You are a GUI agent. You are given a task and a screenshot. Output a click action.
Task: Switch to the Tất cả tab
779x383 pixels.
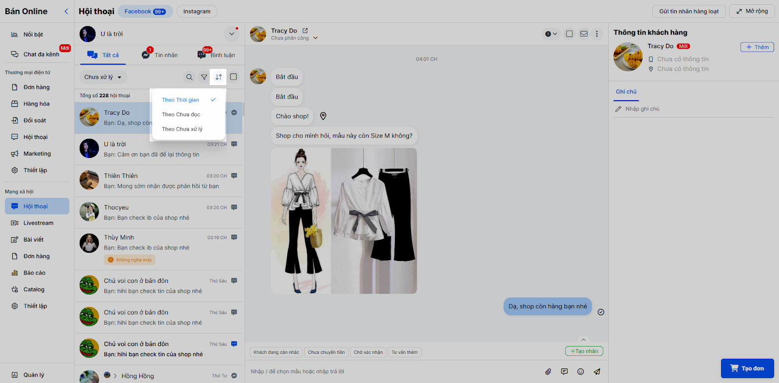pyautogui.click(x=103, y=55)
